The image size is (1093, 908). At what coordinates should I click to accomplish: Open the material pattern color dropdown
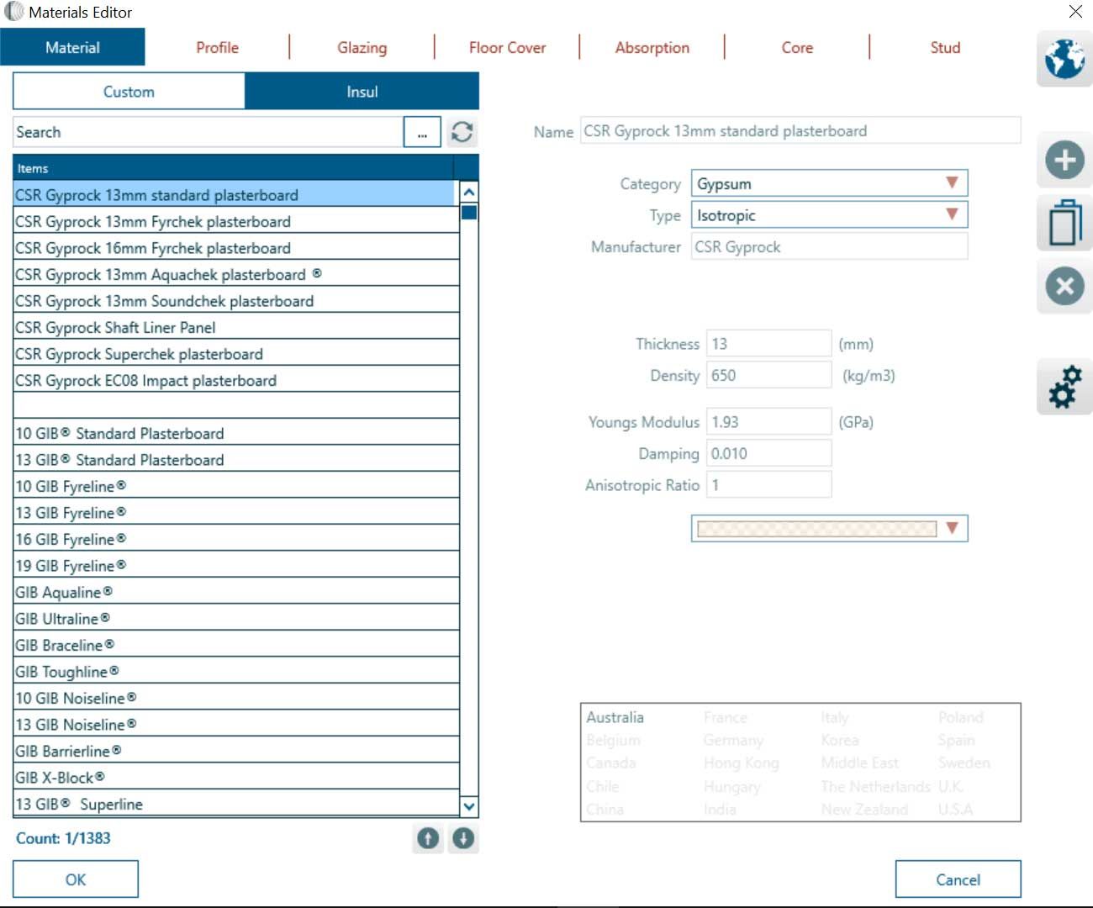pyautogui.click(x=829, y=528)
